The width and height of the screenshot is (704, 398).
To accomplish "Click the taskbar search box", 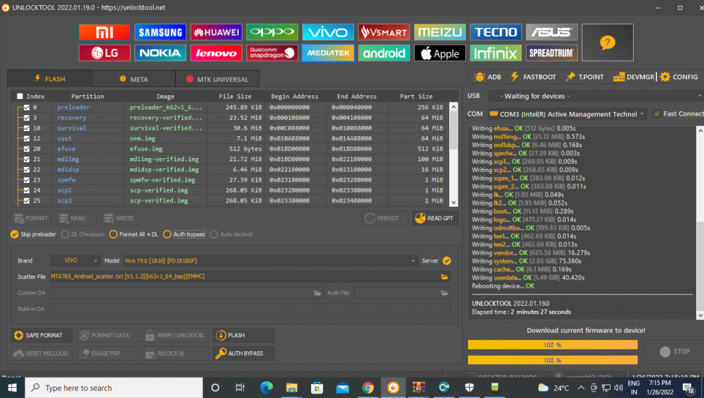I will tap(114, 388).
